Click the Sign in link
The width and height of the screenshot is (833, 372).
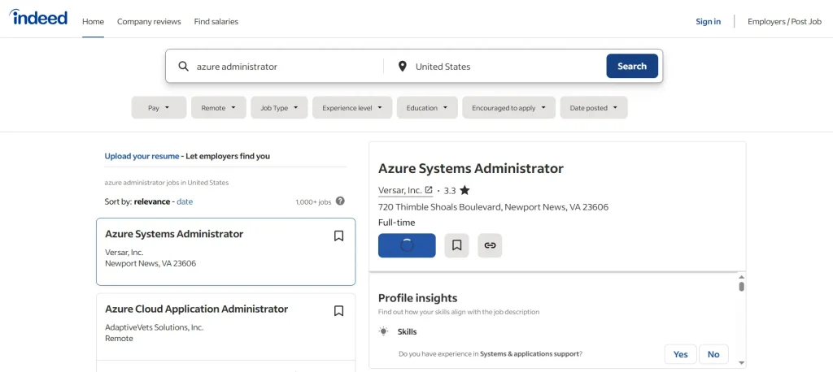coord(709,22)
